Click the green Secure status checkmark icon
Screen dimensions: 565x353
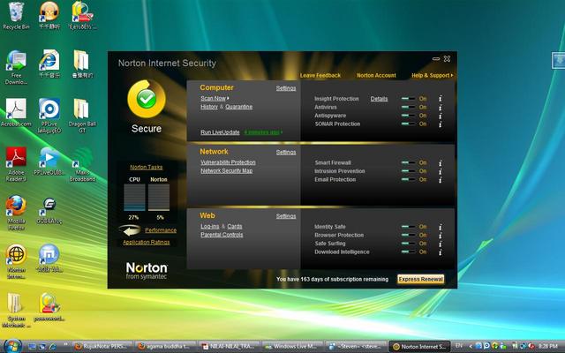146,101
